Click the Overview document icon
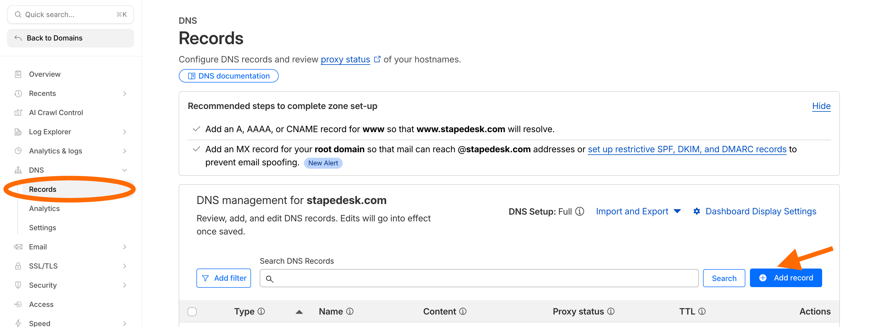Screen dimensions: 873x327 (x=19, y=74)
